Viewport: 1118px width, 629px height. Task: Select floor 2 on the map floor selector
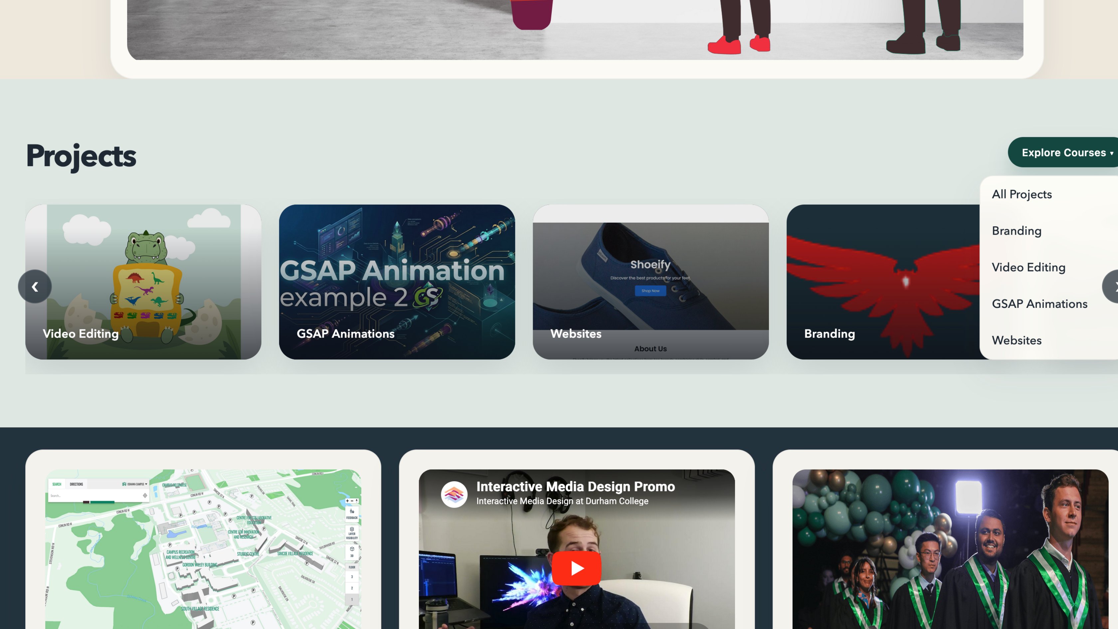tap(352, 588)
